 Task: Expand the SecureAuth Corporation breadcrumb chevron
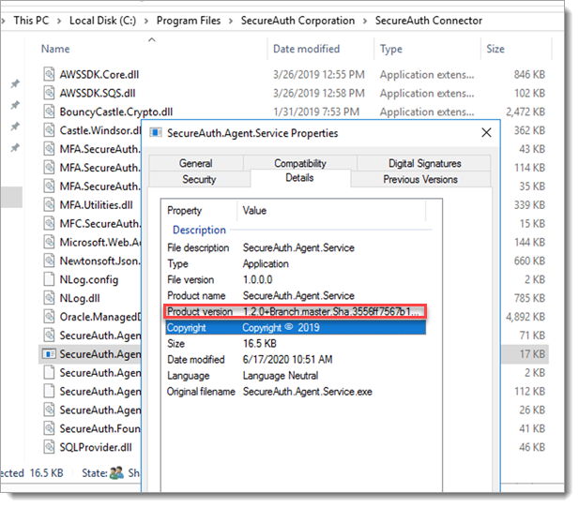(365, 20)
